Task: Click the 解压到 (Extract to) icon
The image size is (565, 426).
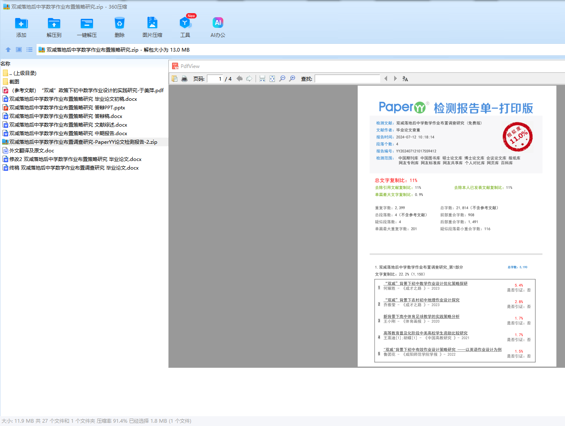Action: (54, 23)
